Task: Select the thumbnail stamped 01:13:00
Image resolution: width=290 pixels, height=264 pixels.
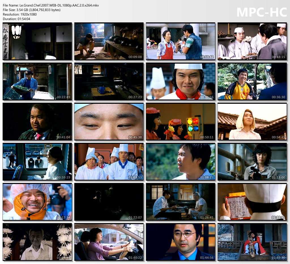Action: pos(252,162)
